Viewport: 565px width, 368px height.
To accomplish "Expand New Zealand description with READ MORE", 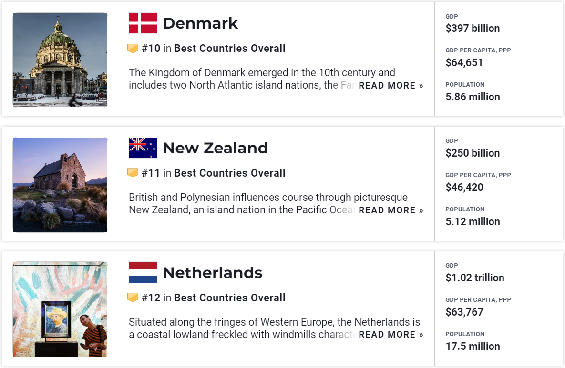I will coord(391,210).
